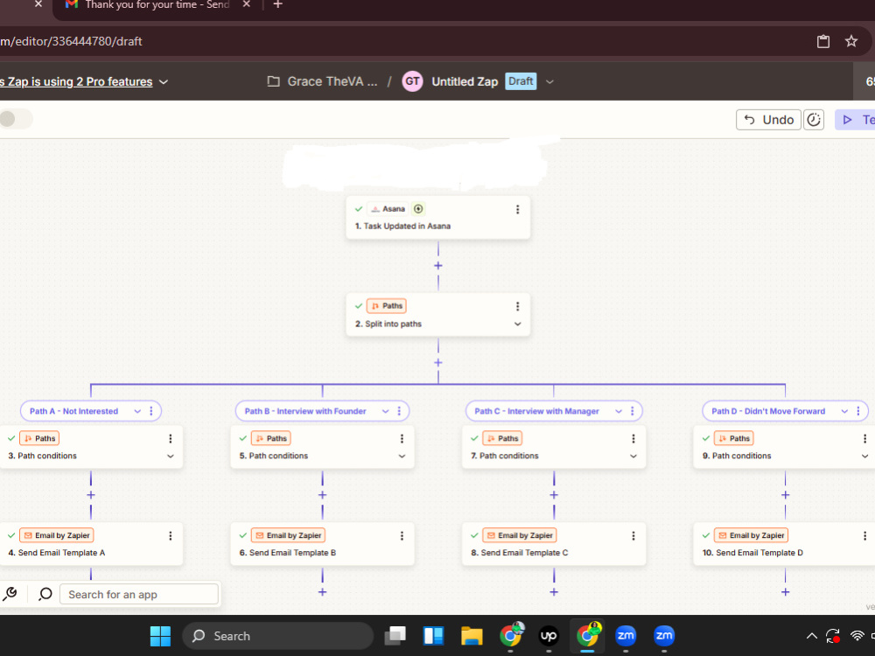Add a step after Send Email Template C
Screen dimensions: 875x656
point(554,592)
